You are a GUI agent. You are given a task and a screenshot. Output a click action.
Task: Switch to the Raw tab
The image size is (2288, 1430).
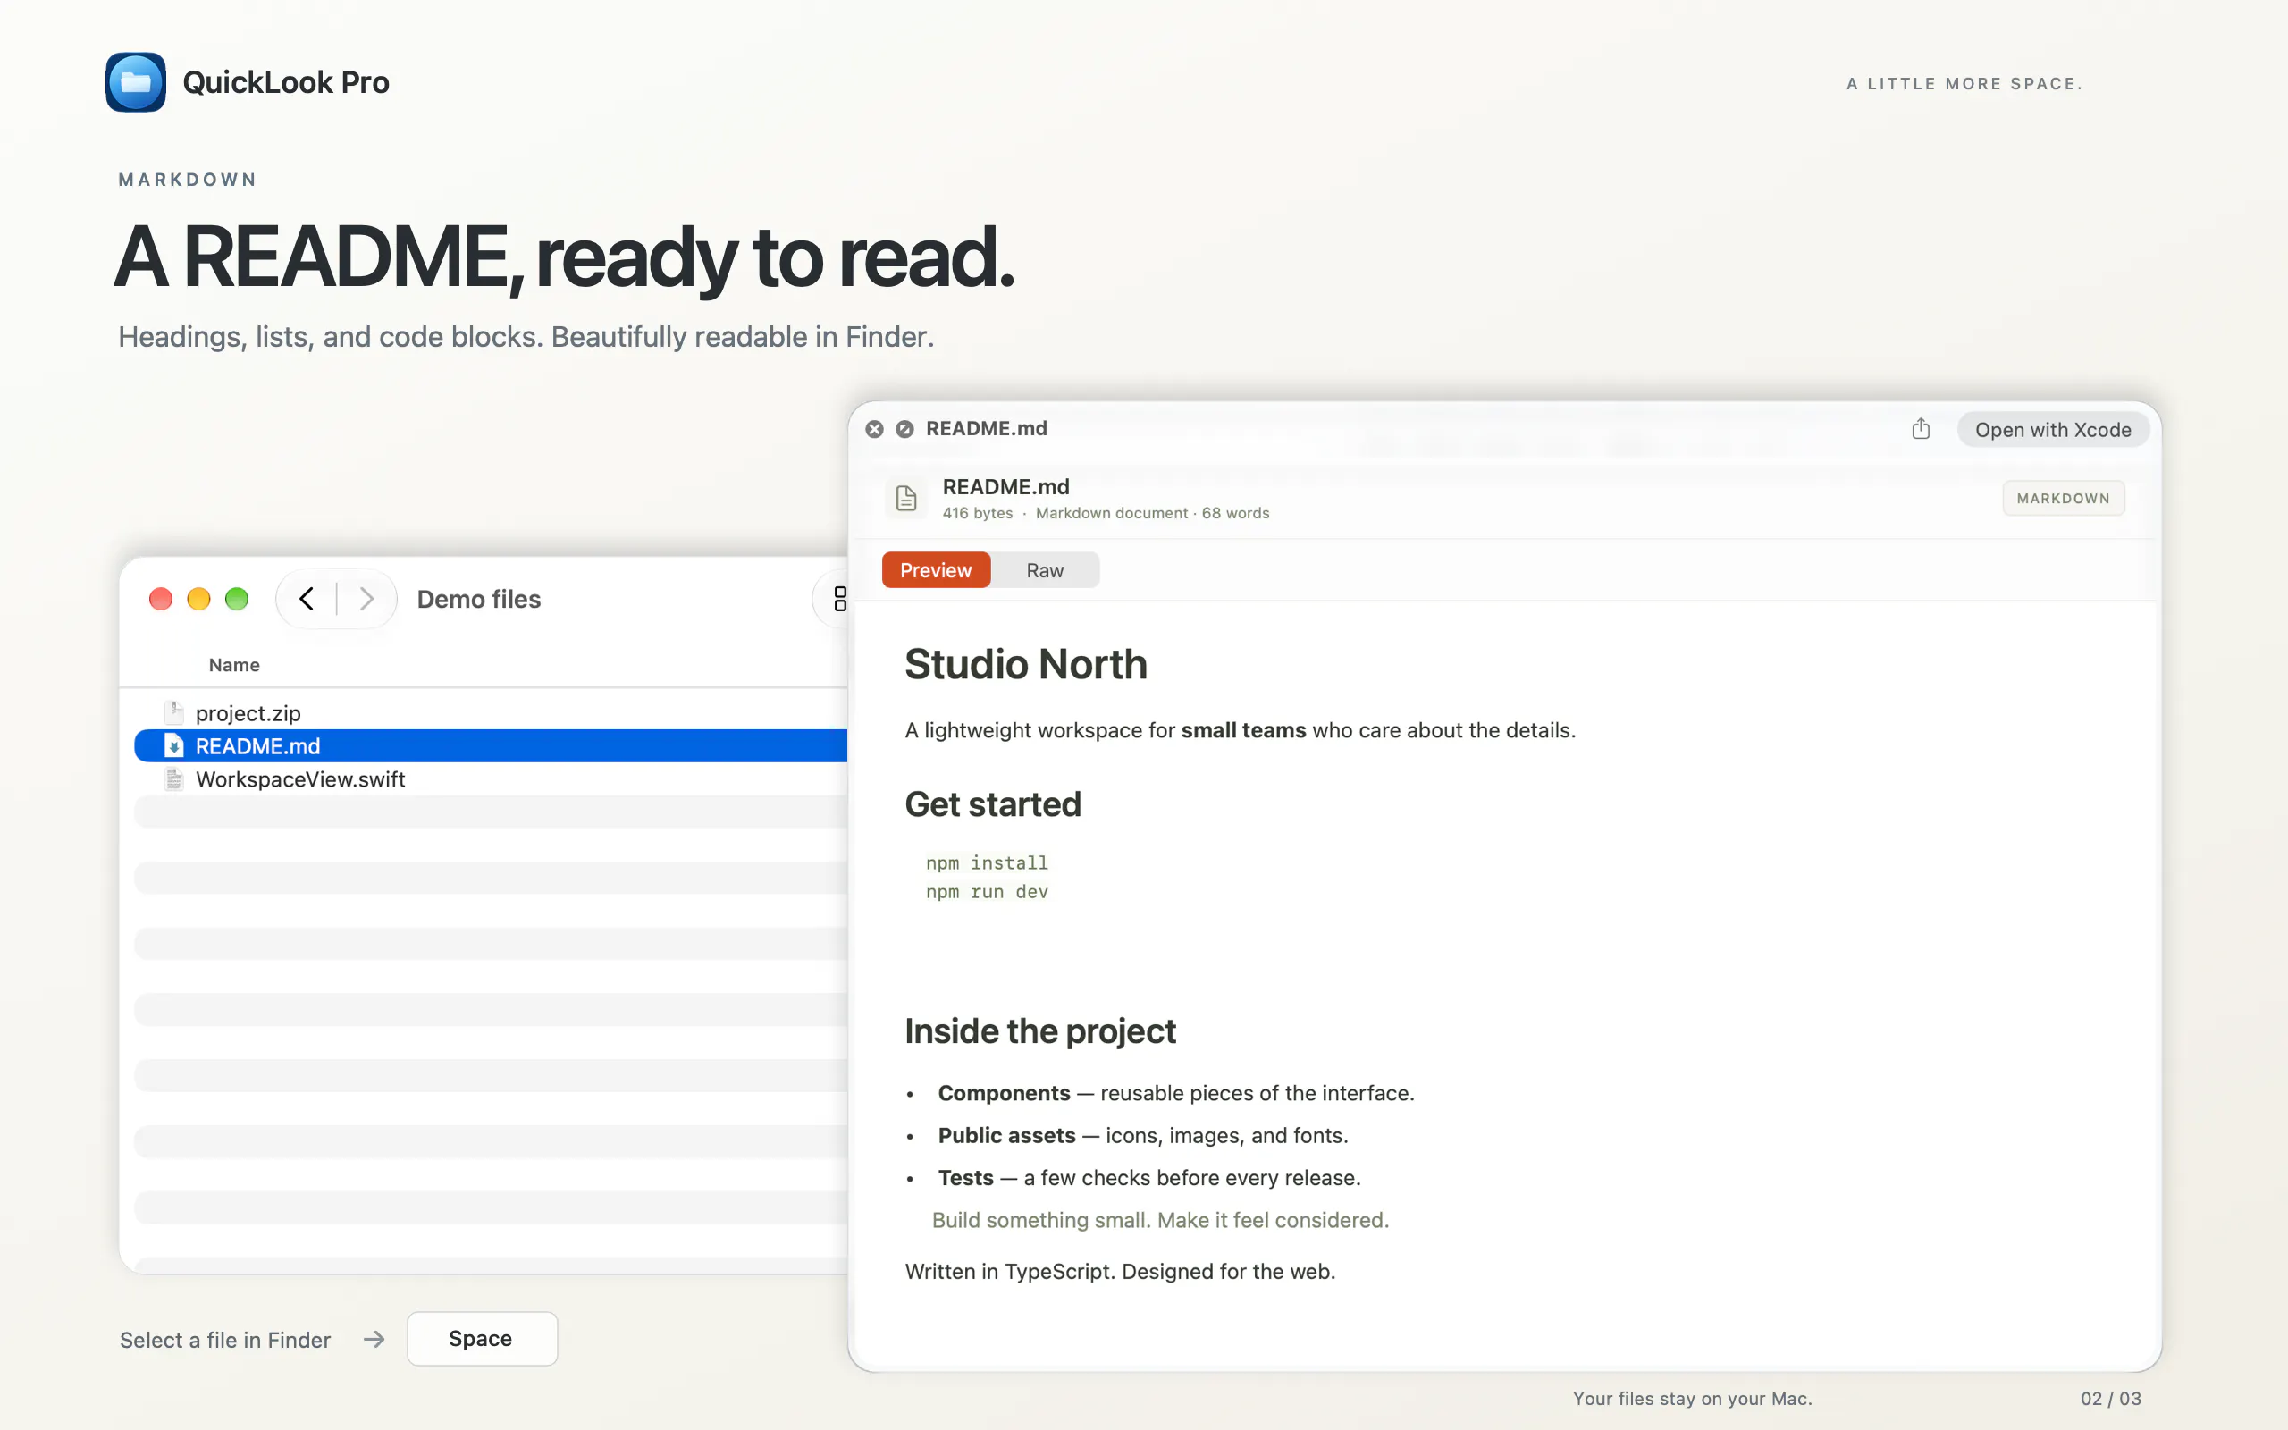coord(1045,570)
